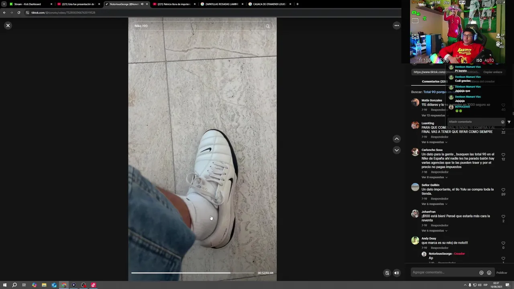This screenshot has height=289, width=514.
Task: Click the Publicar button
Action: (502, 273)
